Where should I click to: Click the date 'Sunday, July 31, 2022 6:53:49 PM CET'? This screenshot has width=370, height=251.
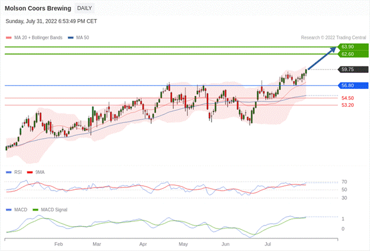[51, 21]
